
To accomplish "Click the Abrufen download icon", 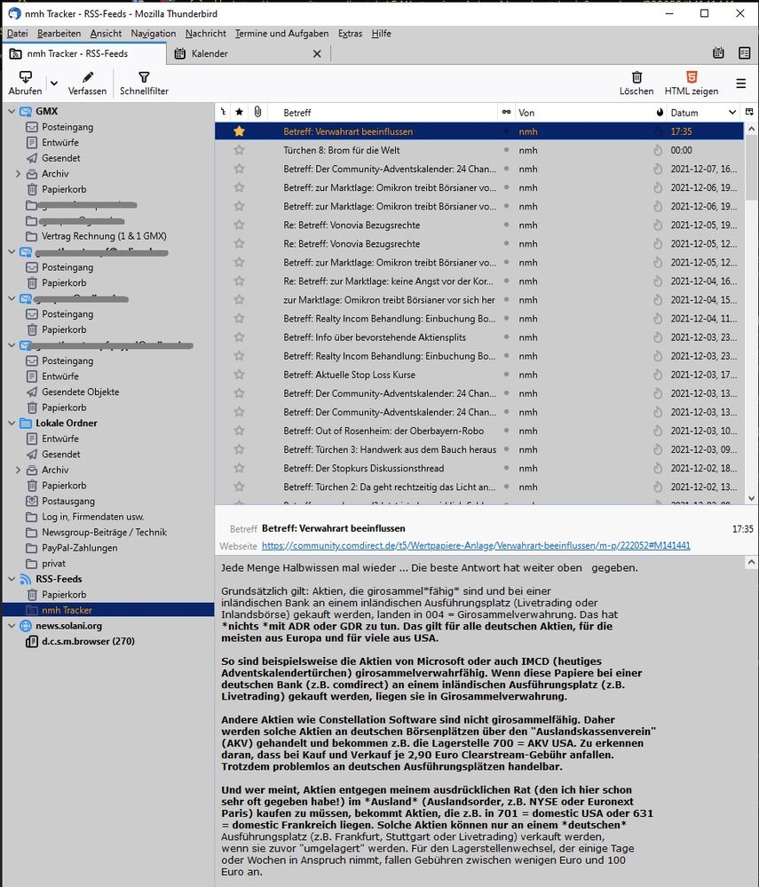I will pyautogui.click(x=25, y=78).
